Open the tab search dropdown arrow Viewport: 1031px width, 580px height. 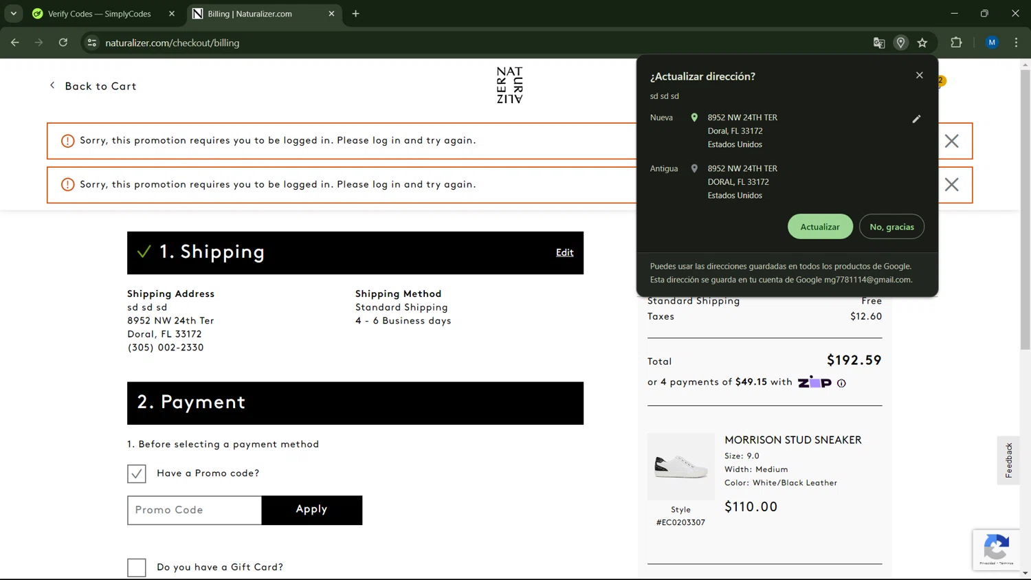(14, 14)
